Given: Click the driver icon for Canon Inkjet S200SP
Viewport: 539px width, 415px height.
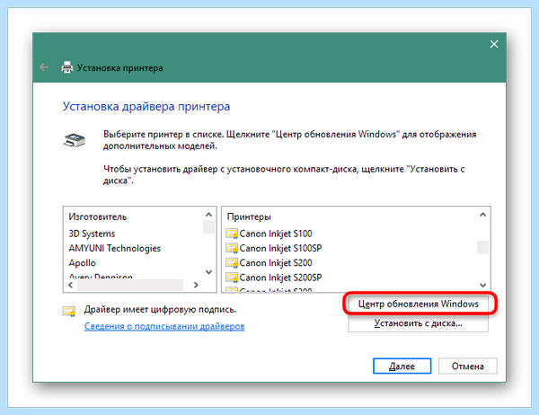Looking at the screenshot, I should coord(232,278).
